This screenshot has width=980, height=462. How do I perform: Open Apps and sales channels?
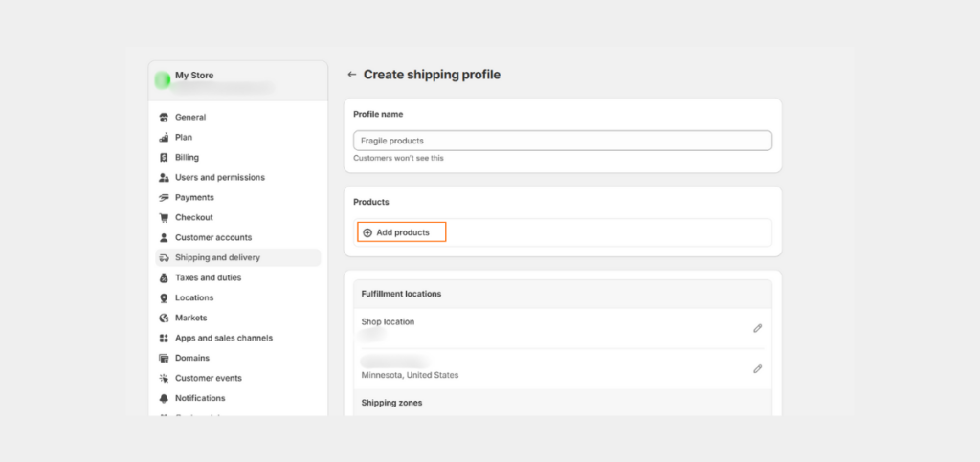point(237,338)
